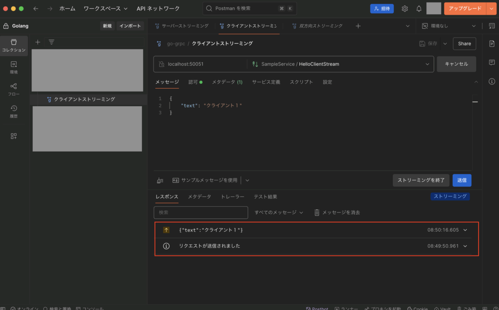Click the up-arrow icon on the sent message row
The width and height of the screenshot is (499, 310).
166,230
